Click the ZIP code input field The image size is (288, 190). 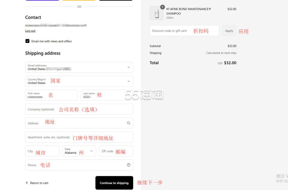pyautogui.click(x=116, y=151)
